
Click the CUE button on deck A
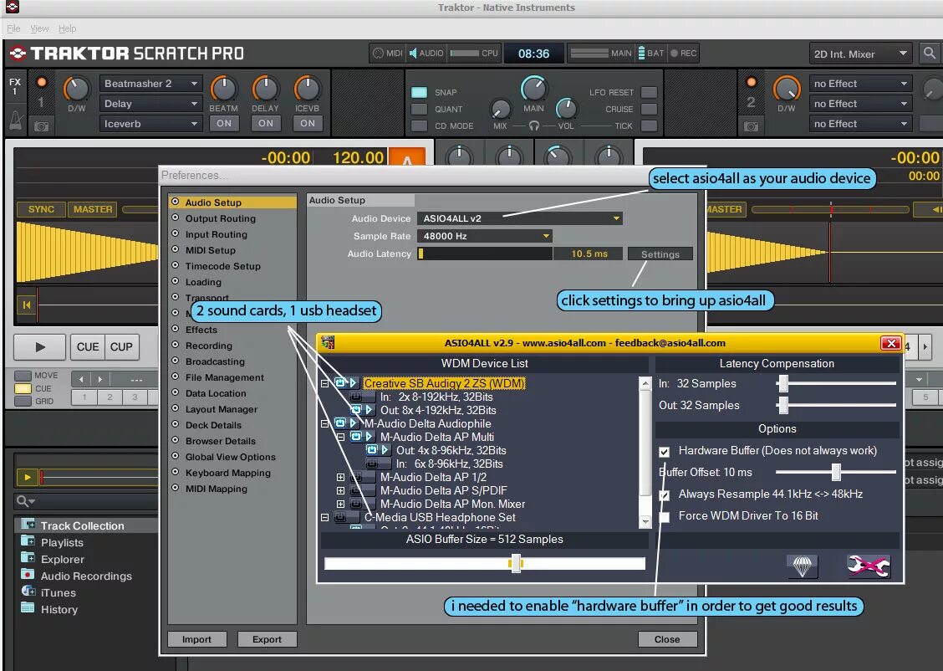tap(88, 346)
